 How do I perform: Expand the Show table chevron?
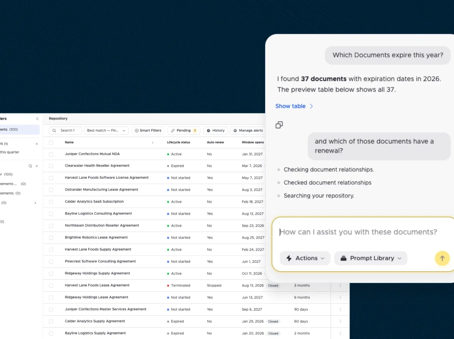click(x=311, y=106)
